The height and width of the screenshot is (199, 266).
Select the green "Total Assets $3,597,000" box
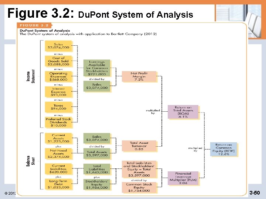[97, 154]
